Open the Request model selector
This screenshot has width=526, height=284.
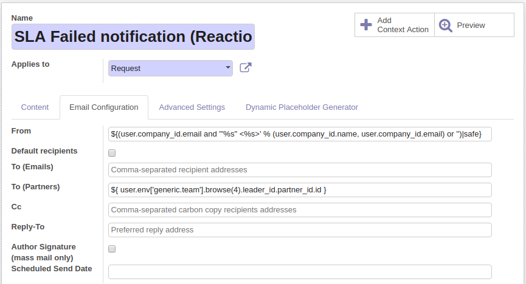click(170, 69)
